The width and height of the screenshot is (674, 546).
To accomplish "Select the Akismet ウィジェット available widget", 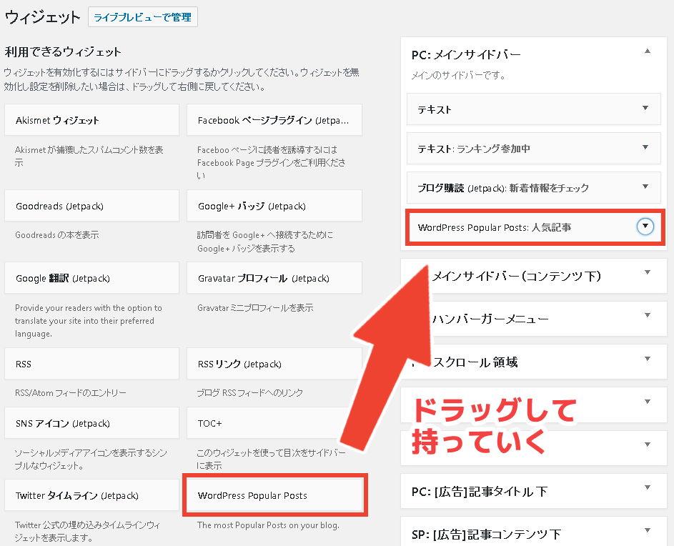I will pyautogui.click(x=91, y=120).
